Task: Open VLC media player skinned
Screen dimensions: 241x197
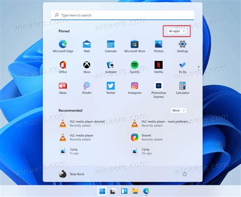Action: pos(82,124)
